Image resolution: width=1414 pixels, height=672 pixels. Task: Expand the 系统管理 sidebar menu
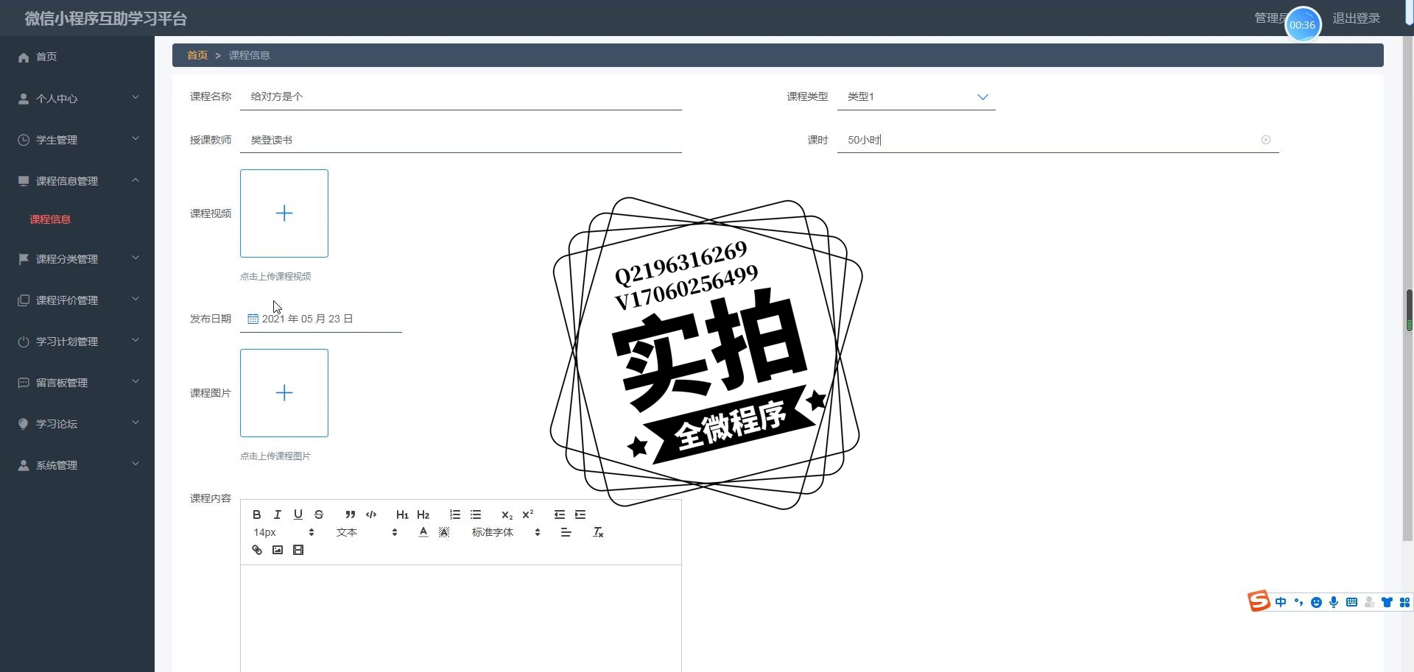(x=77, y=464)
